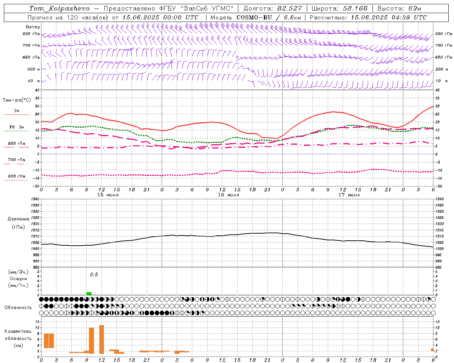
Task: Click the station name Tom_Kolpashevo
Action: click(60, 9)
